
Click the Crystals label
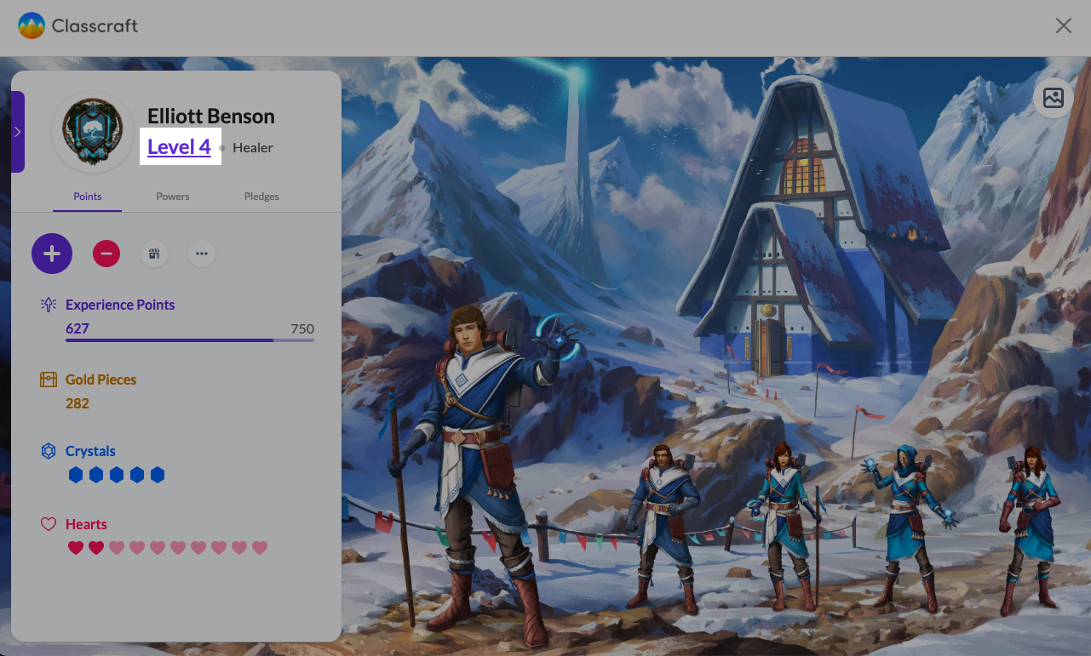pos(90,451)
